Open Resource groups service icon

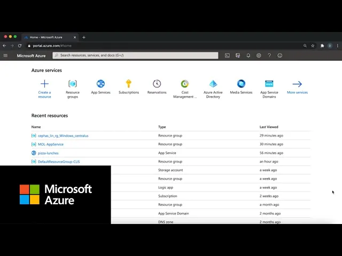click(73, 84)
